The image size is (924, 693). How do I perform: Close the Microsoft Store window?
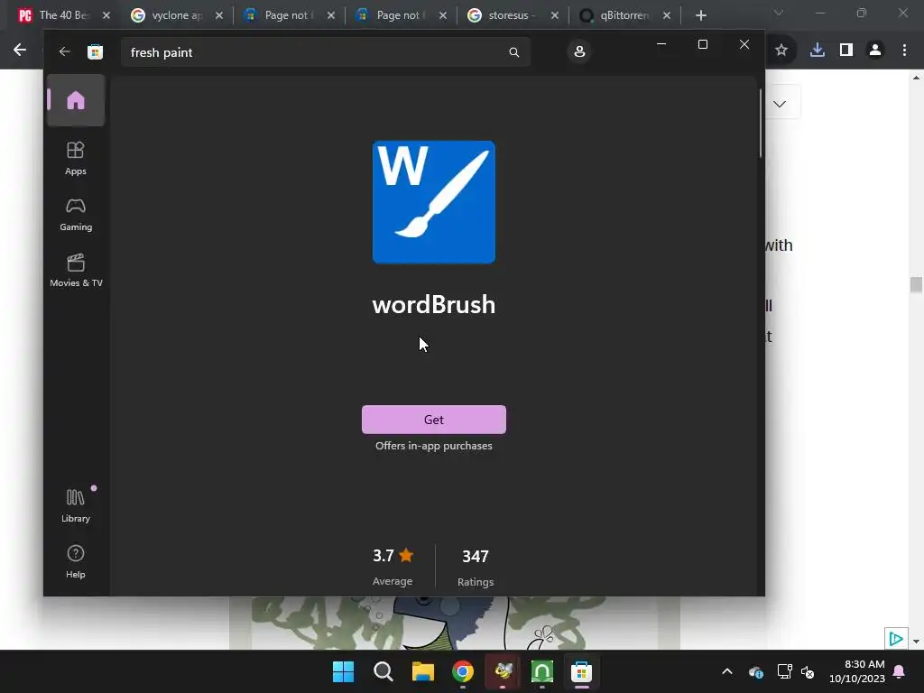click(744, 44)
